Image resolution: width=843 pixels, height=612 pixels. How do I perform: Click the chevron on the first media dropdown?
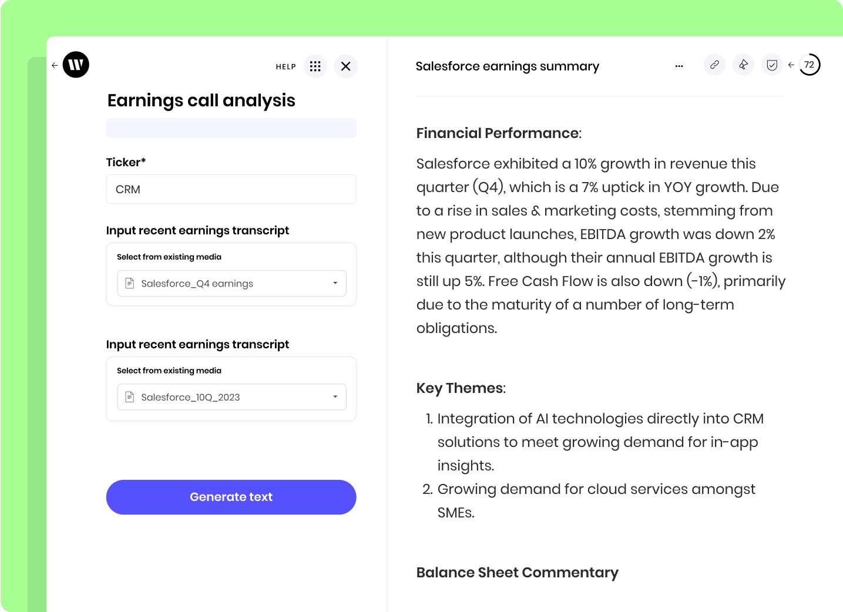[335, 283]
